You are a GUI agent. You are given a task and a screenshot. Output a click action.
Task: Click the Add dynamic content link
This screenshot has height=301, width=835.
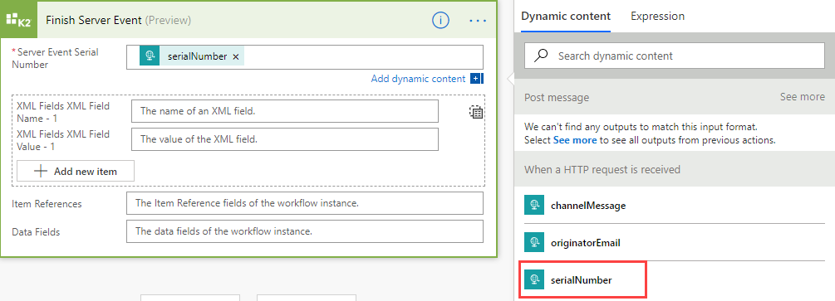pos(418,79)
